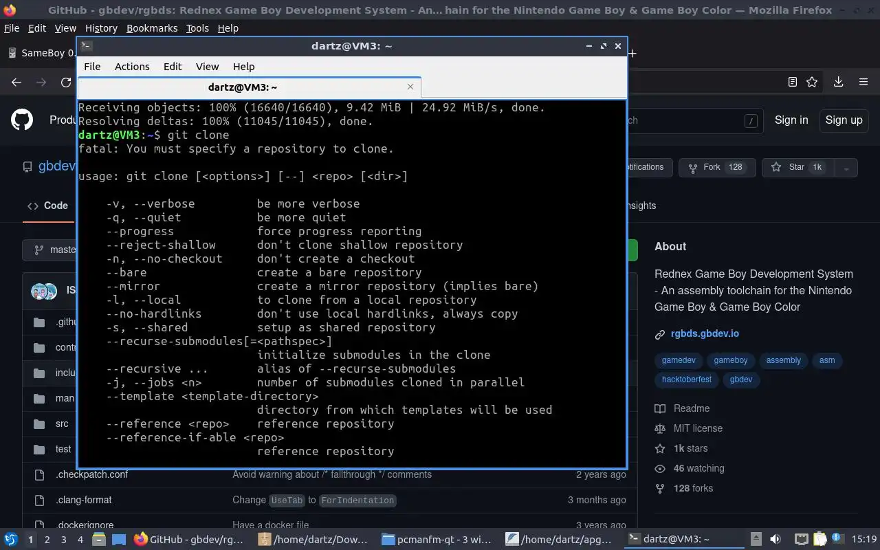Open 'Change UseTab to ForIndentation' commit
This screenshot has height=550, width=880.
[x=313, y=500]
